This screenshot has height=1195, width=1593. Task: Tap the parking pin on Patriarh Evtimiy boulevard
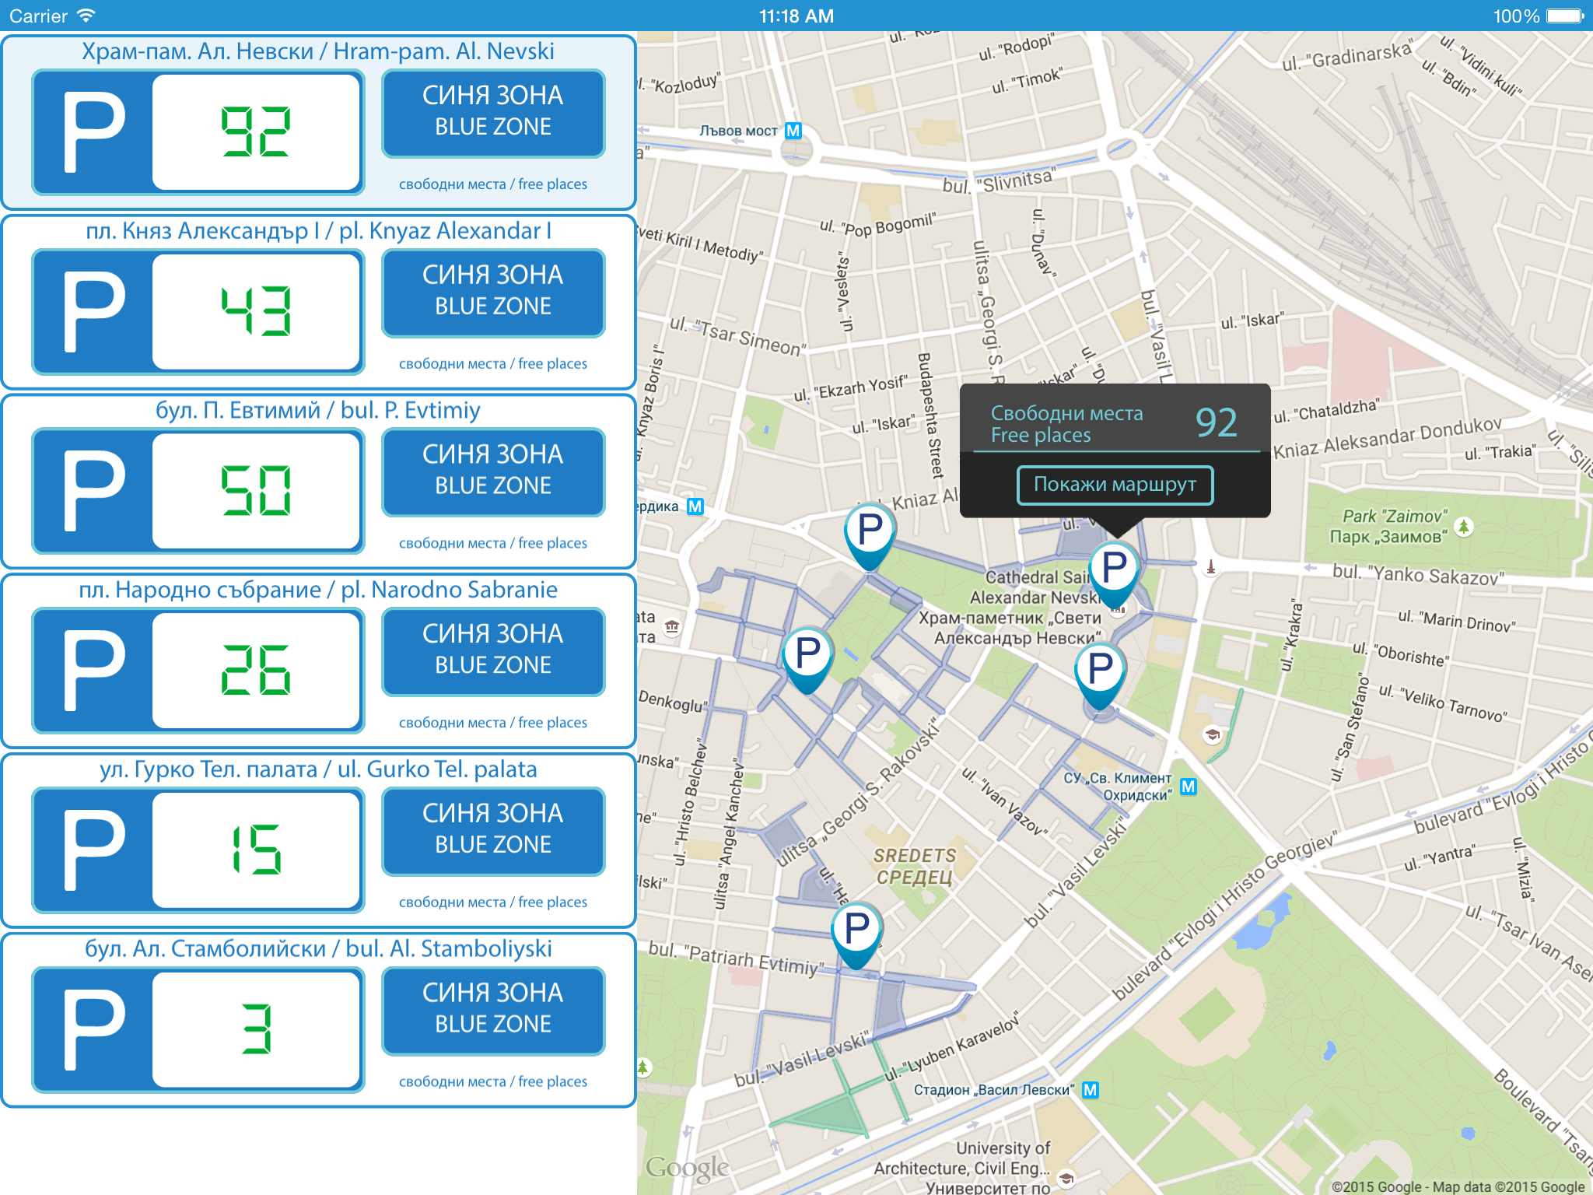(856, 930)
